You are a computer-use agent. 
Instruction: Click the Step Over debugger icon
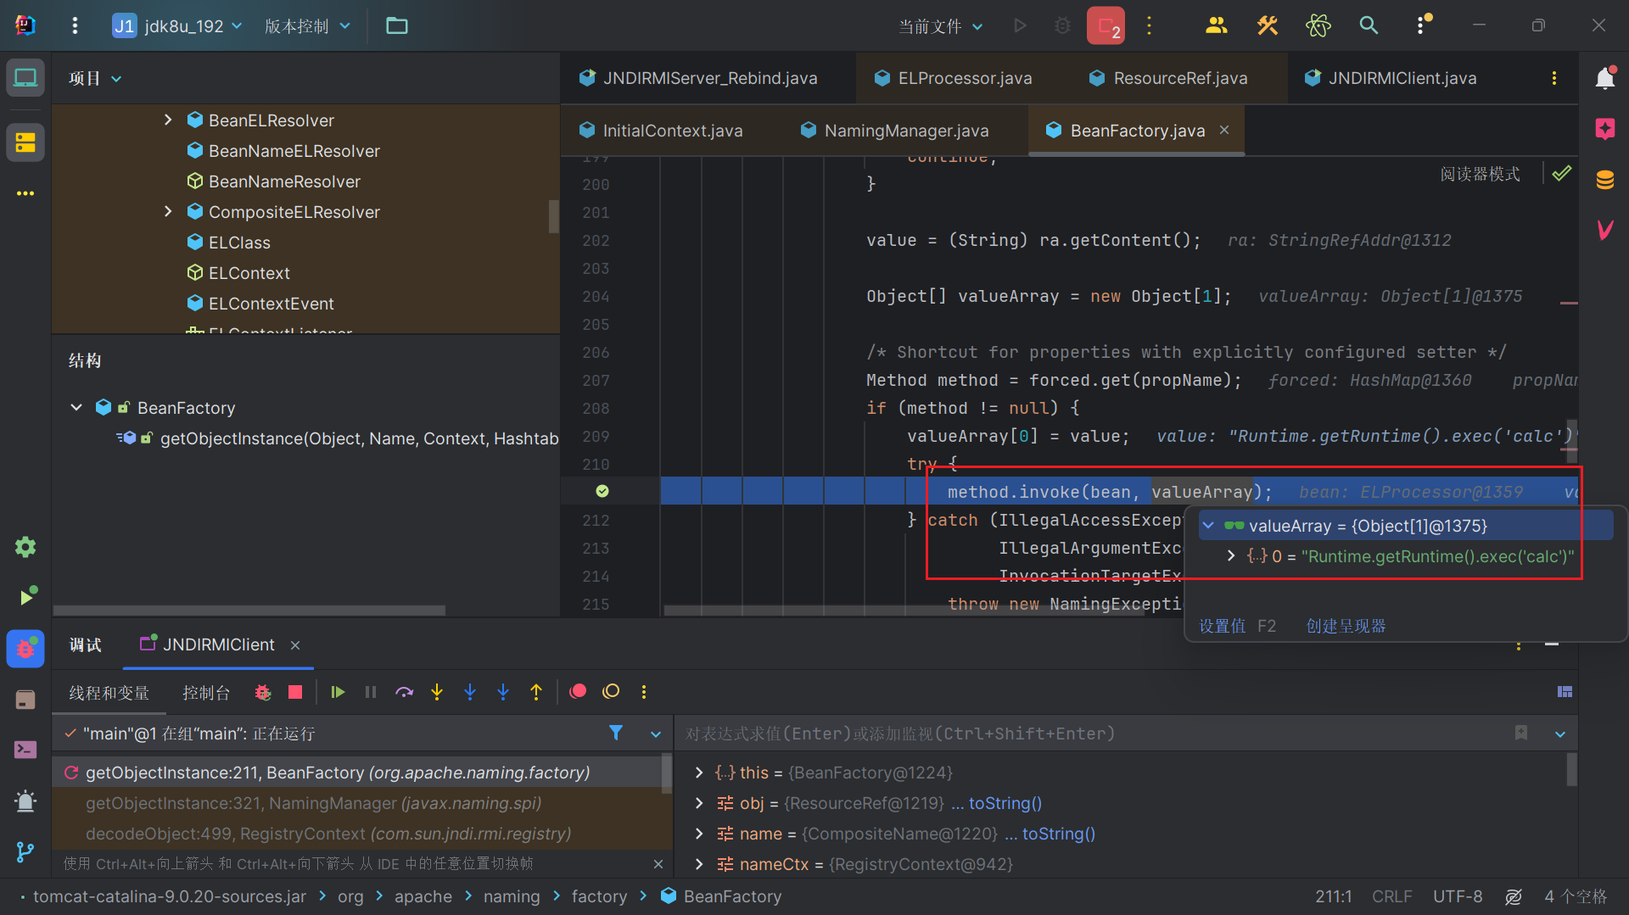tap(404, 692)
